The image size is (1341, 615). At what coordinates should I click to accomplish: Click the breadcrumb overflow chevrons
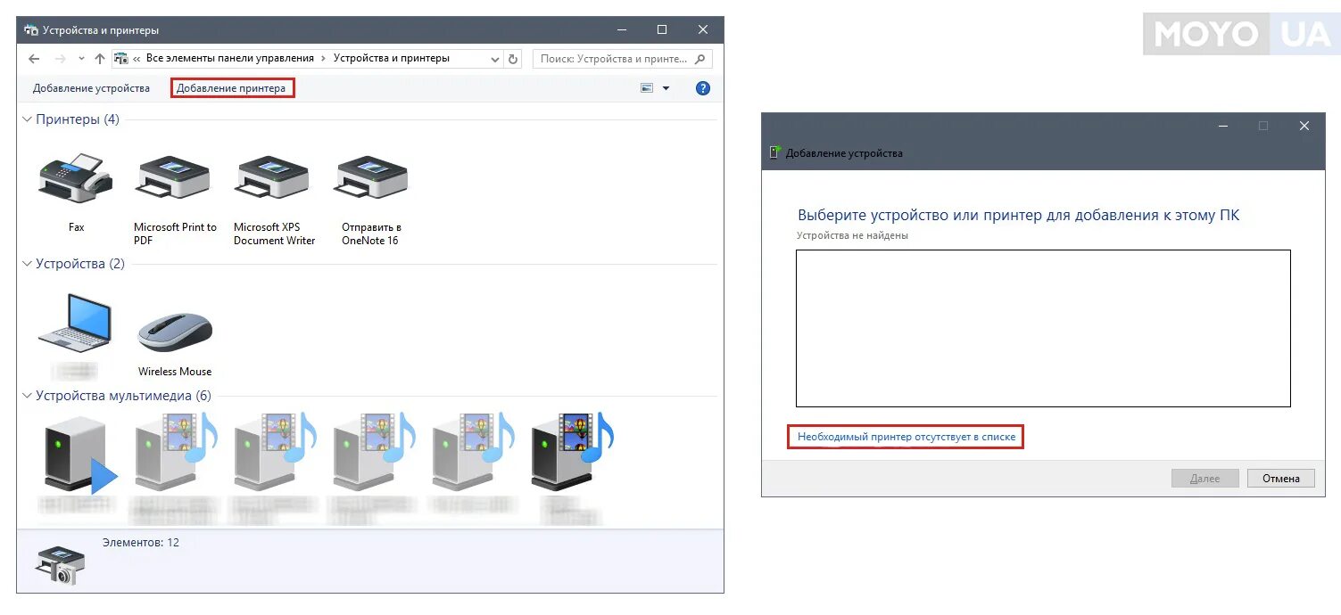point(137,59)
